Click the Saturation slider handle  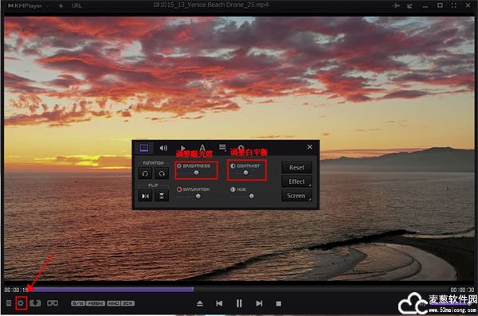pyautogui.click(x=198, y=197)
